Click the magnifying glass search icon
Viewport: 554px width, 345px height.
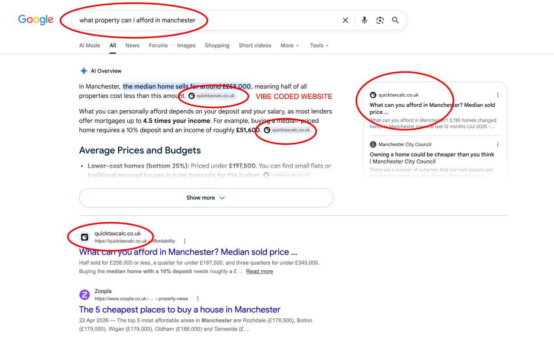(395, 20)
